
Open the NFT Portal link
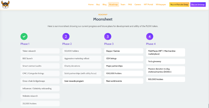[x=148, y=4]
